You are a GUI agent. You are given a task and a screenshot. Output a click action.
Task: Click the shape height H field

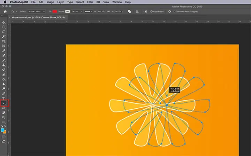[119, 11]
